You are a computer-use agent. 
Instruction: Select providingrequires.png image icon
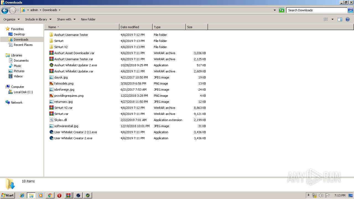point(51,96)
